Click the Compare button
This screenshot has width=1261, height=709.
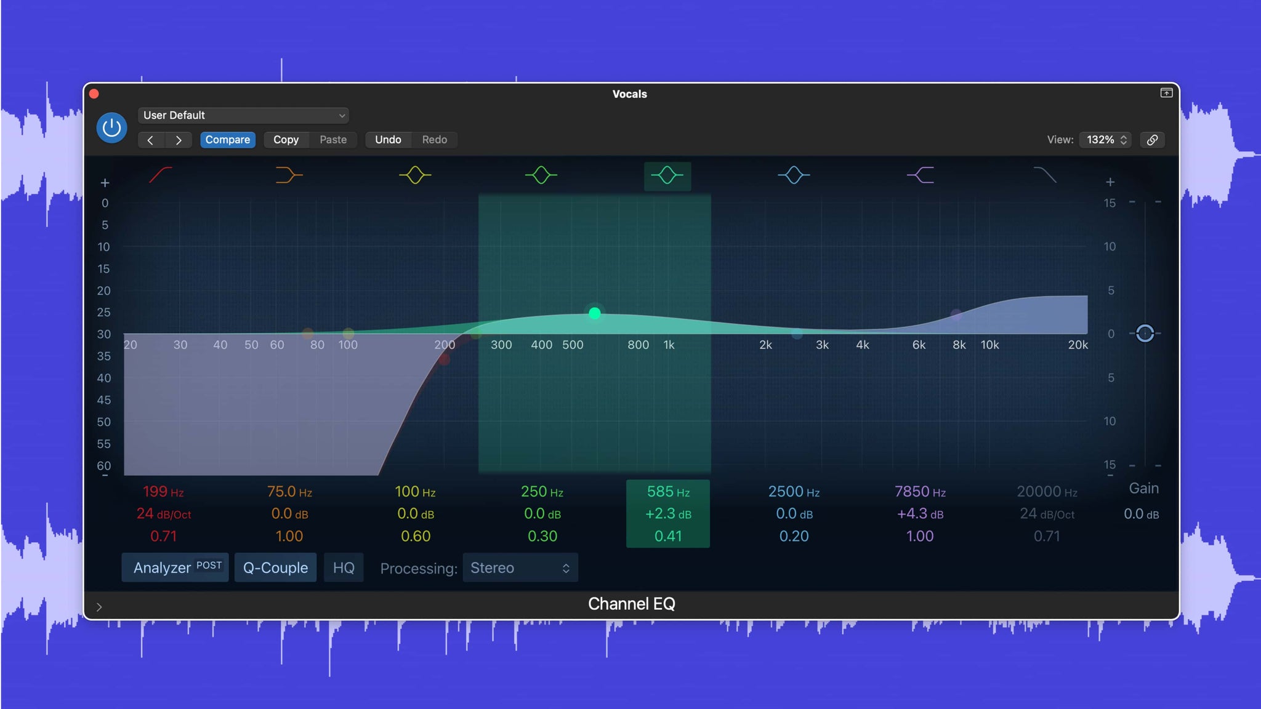point(227,139)
